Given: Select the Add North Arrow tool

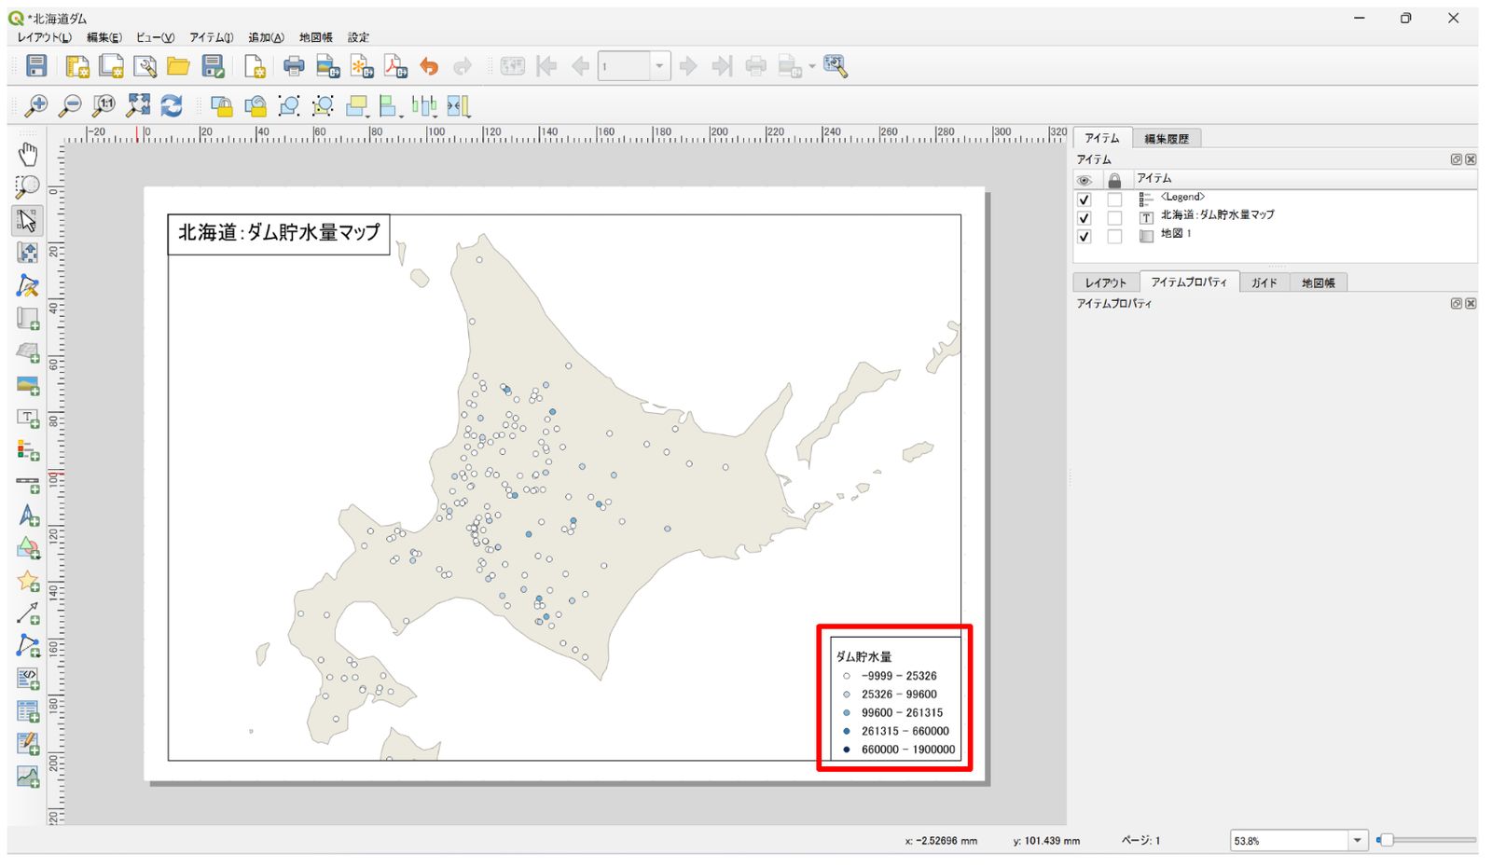Looking at the screenshot, I should tap(28, 516).
